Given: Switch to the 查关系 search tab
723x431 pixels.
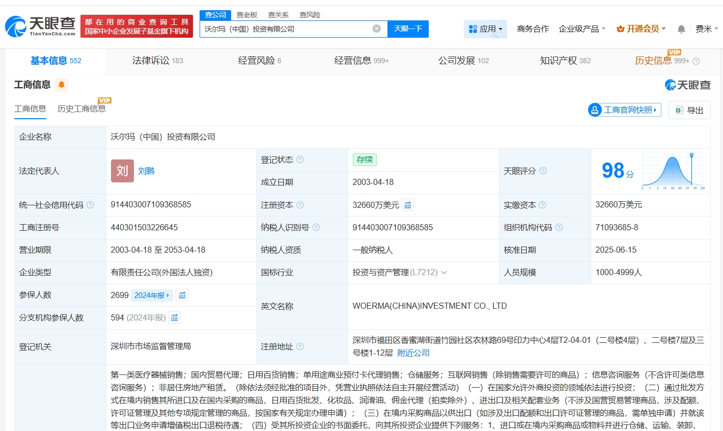Looking at the screenshot, I should click(279, 15).
